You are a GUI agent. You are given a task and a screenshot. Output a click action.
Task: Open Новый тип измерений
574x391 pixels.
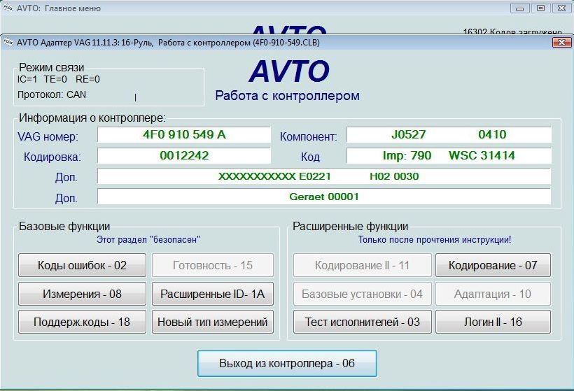click(213, 322)
